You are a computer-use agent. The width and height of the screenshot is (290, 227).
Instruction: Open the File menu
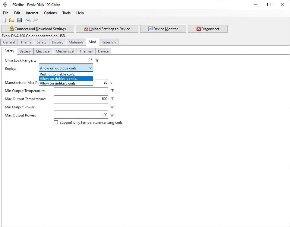click(6, 13)
